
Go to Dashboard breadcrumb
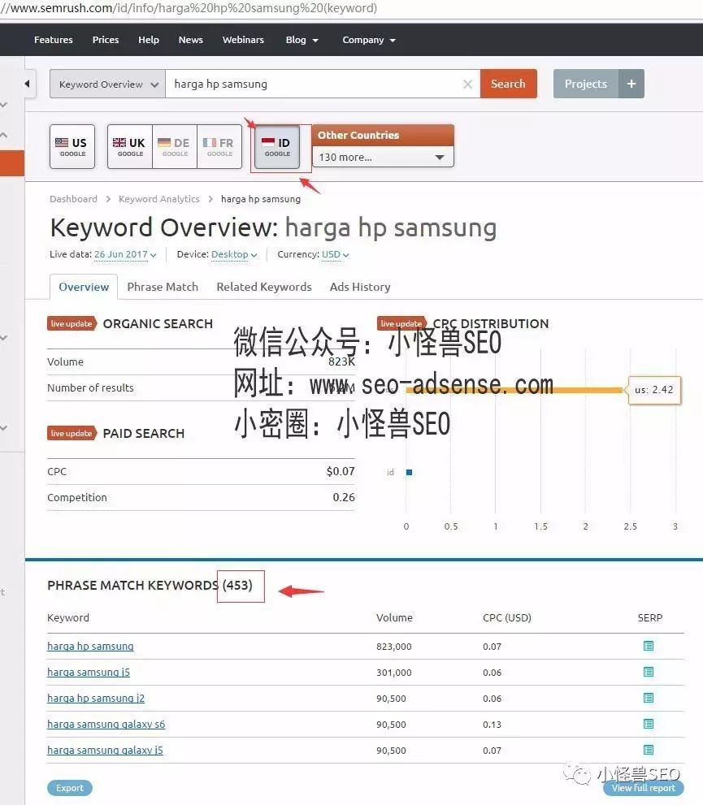[73, 199]
